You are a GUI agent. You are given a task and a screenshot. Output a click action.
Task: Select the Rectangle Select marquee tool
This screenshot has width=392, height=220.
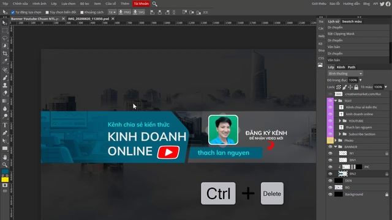[5, 31]
